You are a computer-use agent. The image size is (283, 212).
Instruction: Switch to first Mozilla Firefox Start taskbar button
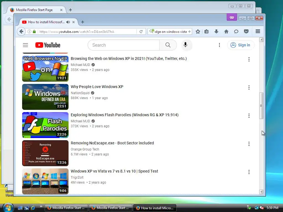pyautogui.click(x=66, y=208)
